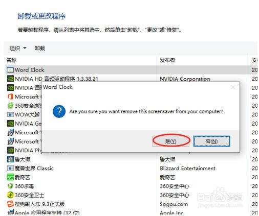Close the Word Clock dialog
This screenshot has height=216, width=259.
(233, 87)
